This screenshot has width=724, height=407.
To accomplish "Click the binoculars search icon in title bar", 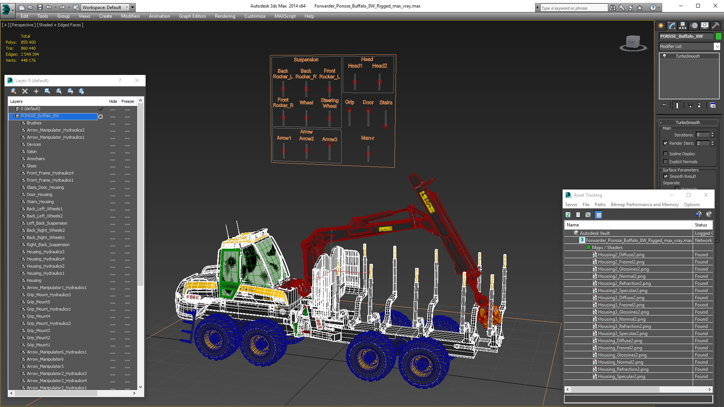I will pos(613,8).
